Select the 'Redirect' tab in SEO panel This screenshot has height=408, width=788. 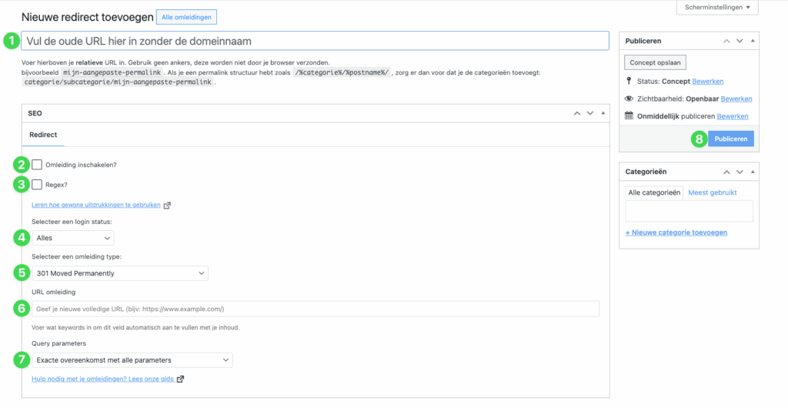coord(42,135)
